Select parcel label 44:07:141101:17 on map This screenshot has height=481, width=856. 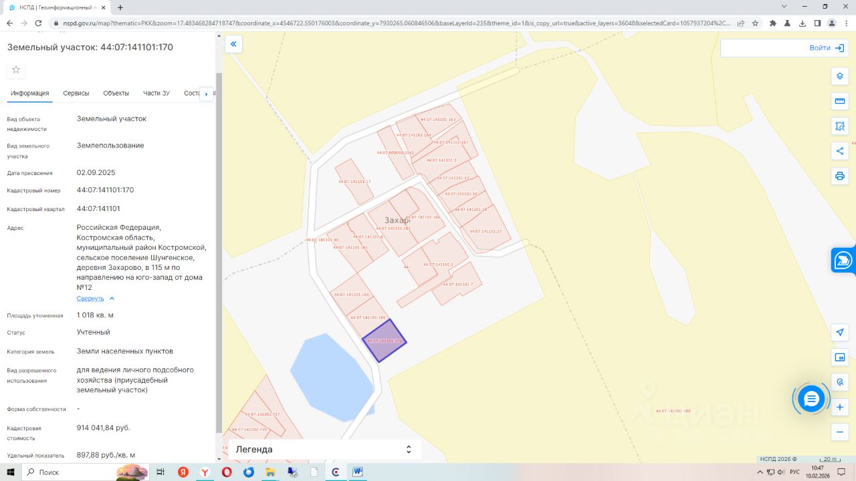click(x=354, y=182)
